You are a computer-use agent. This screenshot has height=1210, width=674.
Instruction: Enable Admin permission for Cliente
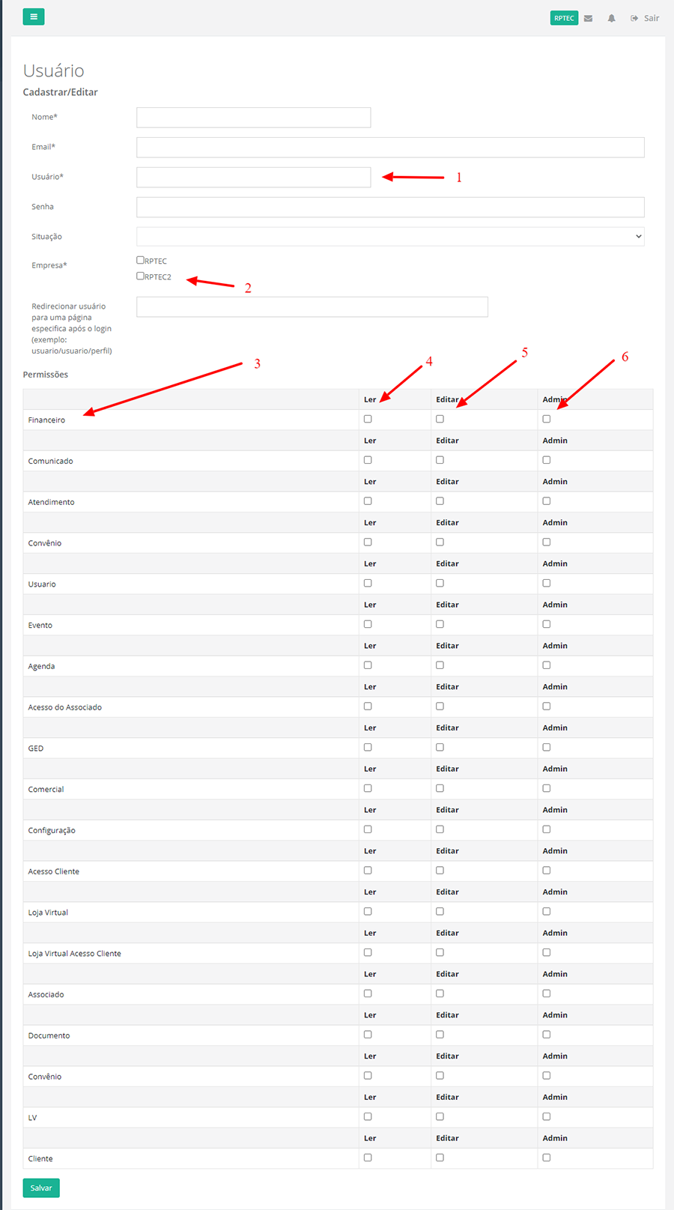coord(547,1158)
